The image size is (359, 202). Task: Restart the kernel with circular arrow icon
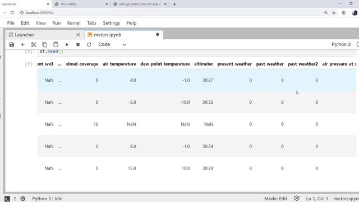pos(89,45)
